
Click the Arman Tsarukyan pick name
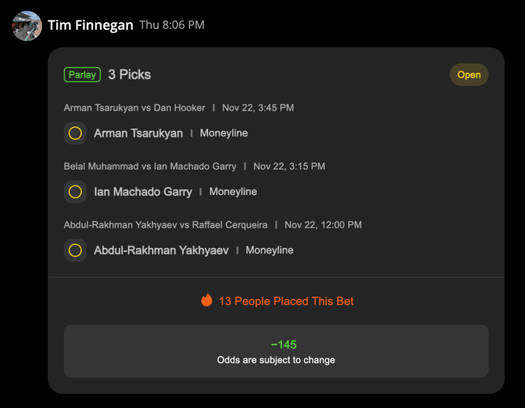point(138,133)
